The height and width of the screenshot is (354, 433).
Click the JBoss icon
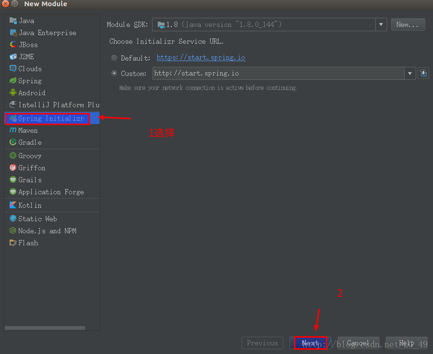(13, 44)
